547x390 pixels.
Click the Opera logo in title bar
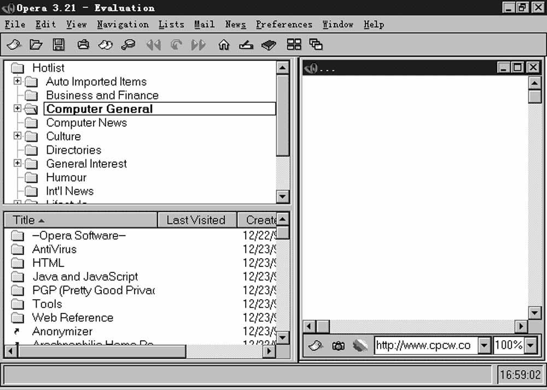(x=8, y=8)
